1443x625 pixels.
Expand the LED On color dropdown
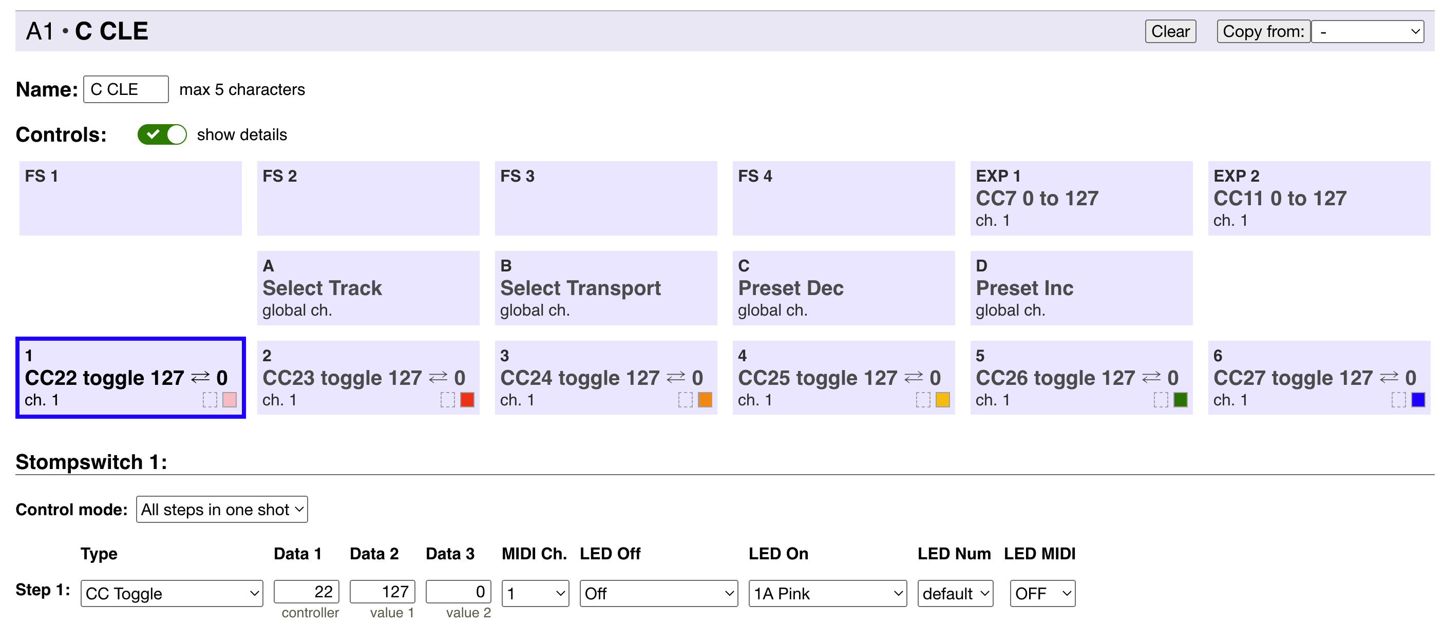(x=827, y=593)
